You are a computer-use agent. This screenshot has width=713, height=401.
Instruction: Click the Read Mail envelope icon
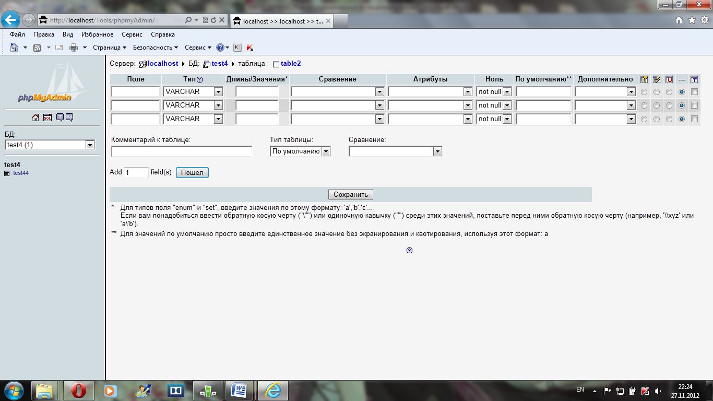coord(59,48)
